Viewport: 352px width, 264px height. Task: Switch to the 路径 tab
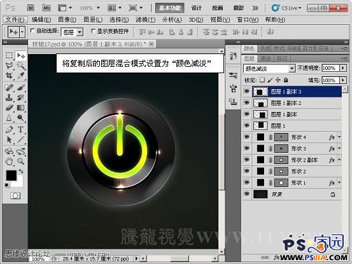[x=282, y=59]
